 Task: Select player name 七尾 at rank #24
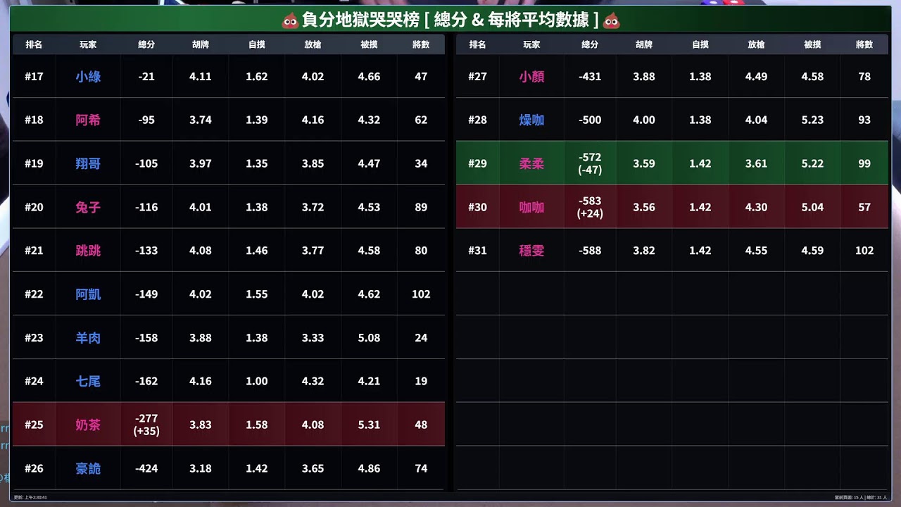tap(88, 381)
